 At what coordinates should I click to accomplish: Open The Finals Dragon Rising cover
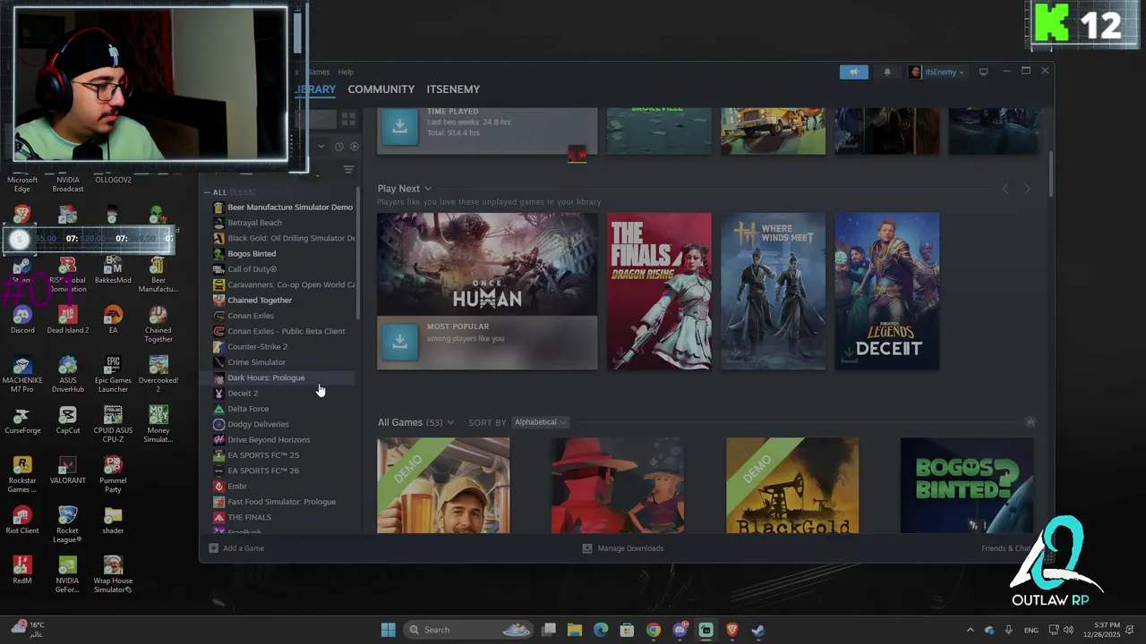coord(660,291)
